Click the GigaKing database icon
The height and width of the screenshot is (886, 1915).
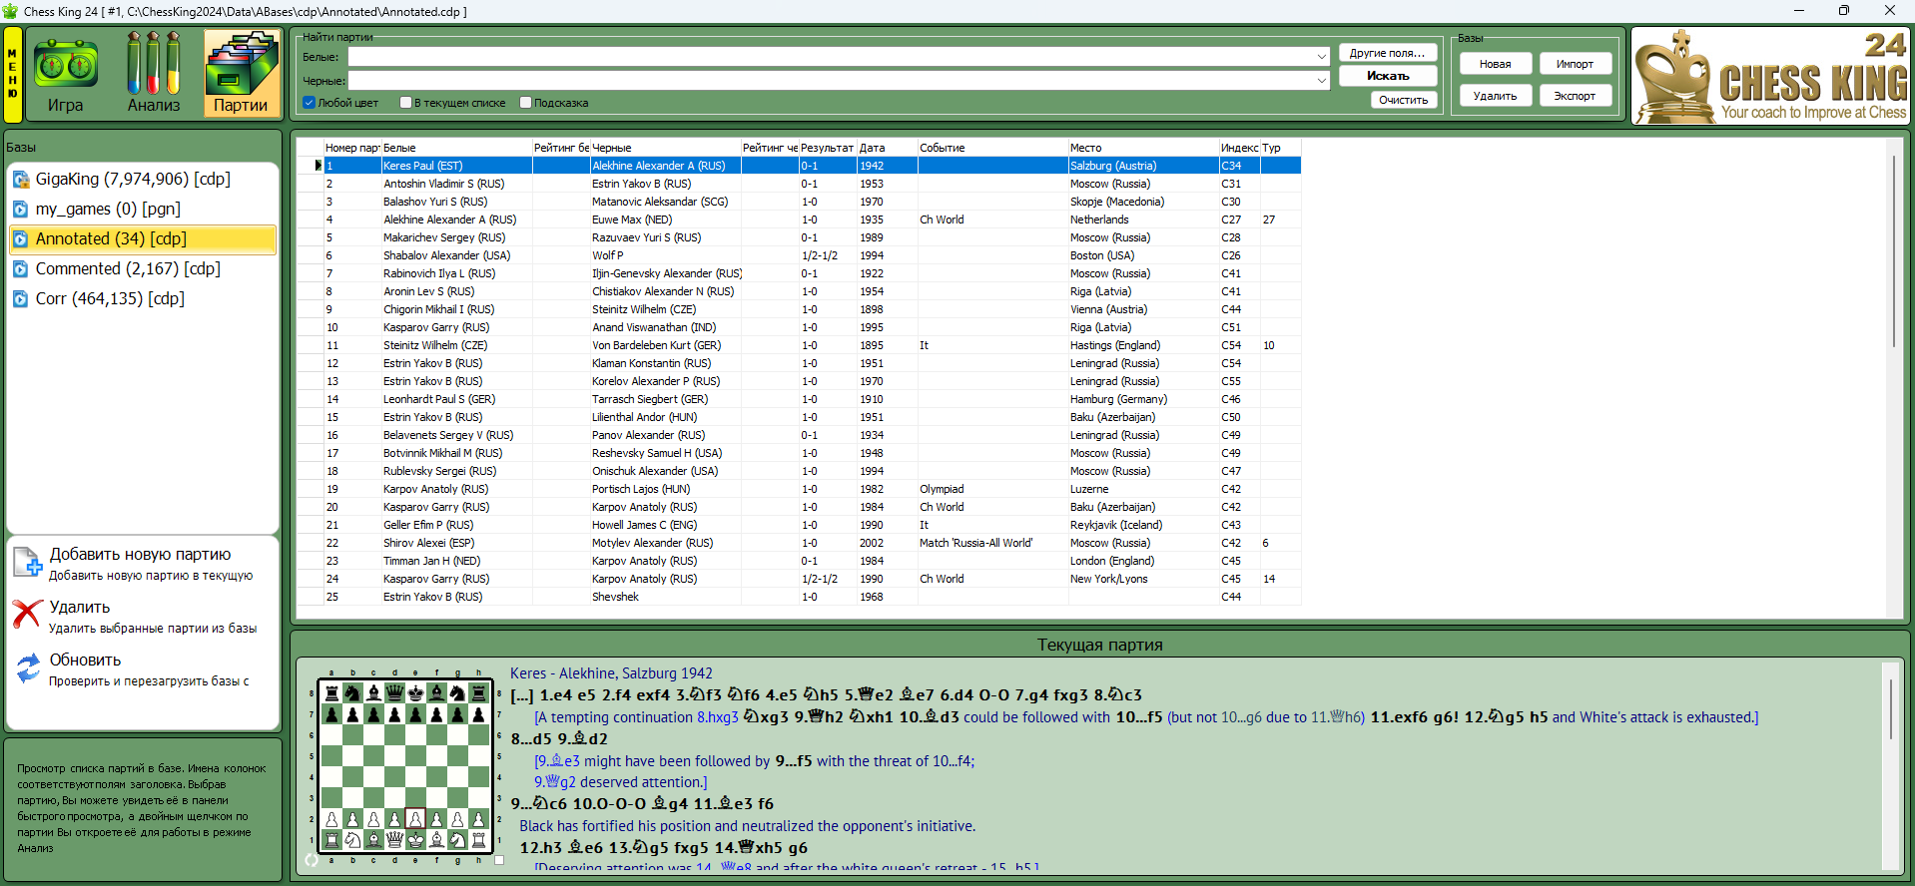coord(21,180)
